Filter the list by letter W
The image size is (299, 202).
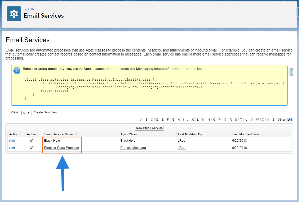click(x=257, y=120)
